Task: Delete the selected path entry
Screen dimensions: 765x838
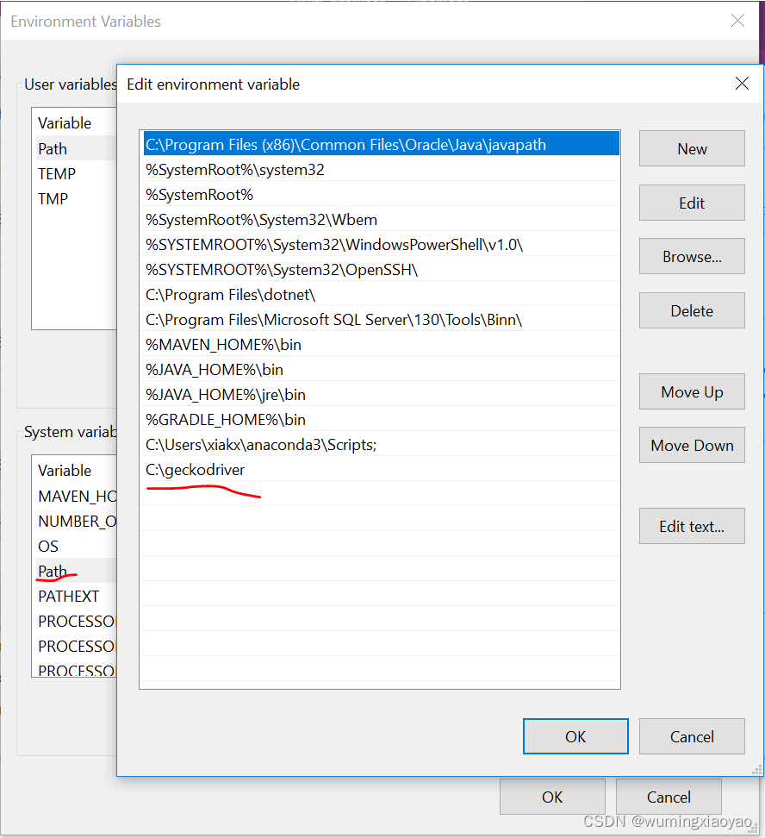Action: pos(692,310)
